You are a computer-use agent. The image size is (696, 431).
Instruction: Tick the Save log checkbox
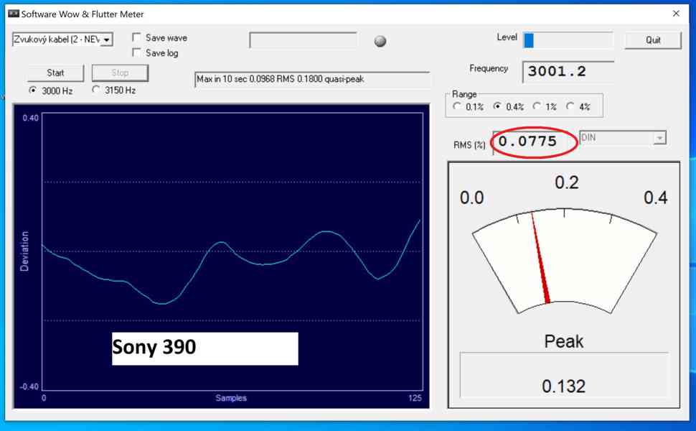137,53
